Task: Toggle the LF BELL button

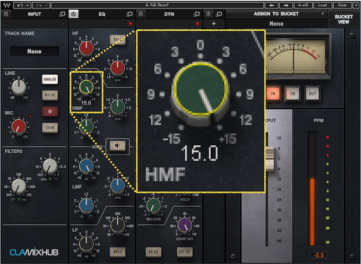Action: [118, 252]
